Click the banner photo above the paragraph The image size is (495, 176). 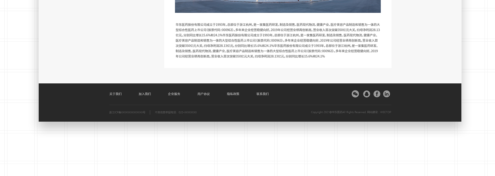pyautogui.click(x=278, y=6)
